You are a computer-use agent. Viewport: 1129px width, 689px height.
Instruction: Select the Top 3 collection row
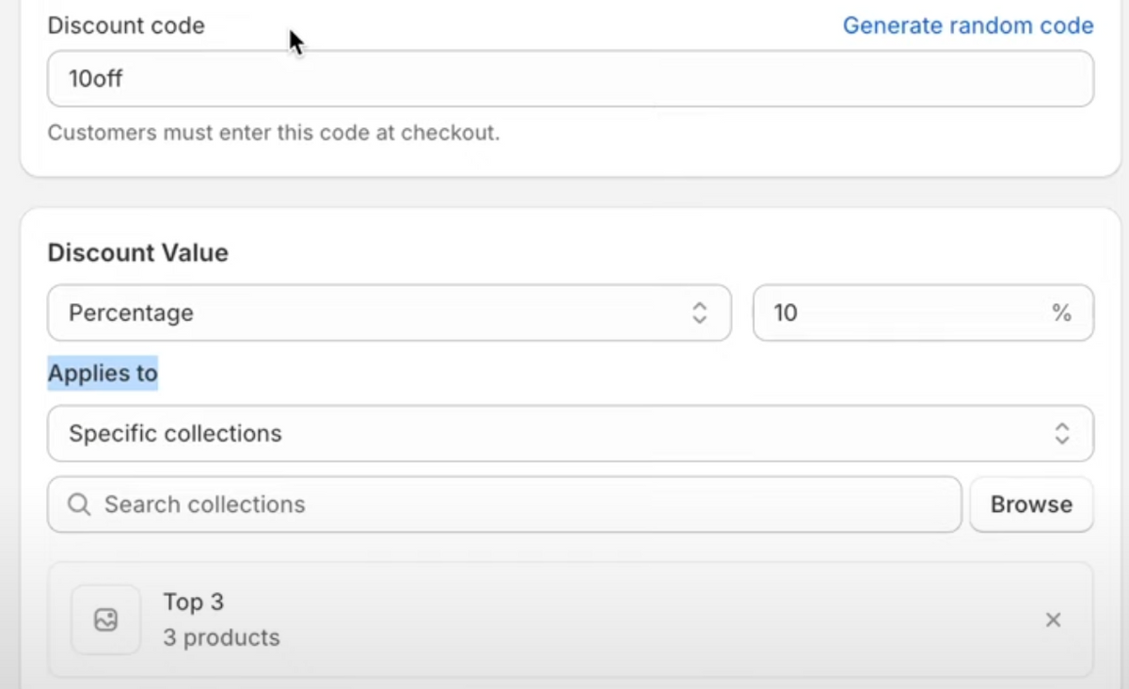[x=564, y=619]
